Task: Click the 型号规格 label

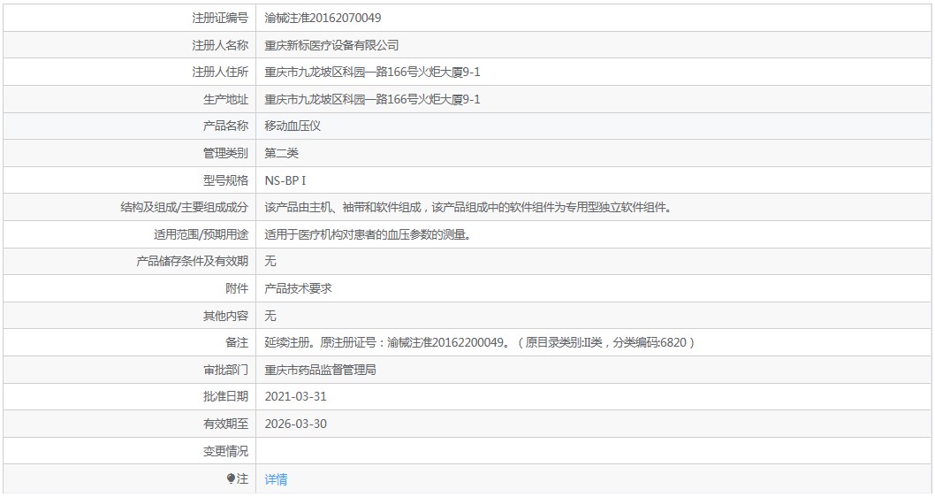Action: (225, 180)
